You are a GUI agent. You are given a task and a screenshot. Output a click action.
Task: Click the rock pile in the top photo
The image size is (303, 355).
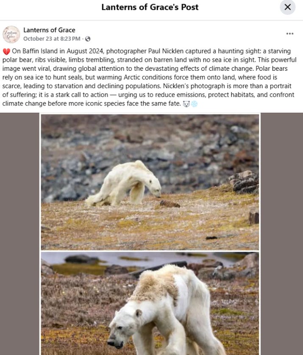point(243,182)
